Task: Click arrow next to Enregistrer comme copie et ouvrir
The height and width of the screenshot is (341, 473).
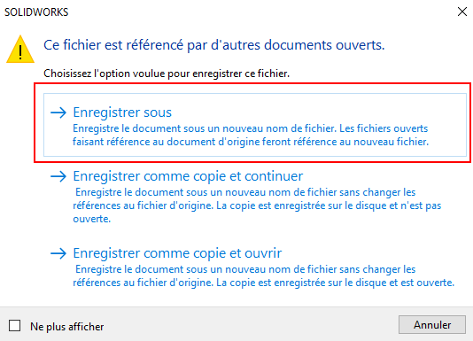Action: click(x=58, y=253)
